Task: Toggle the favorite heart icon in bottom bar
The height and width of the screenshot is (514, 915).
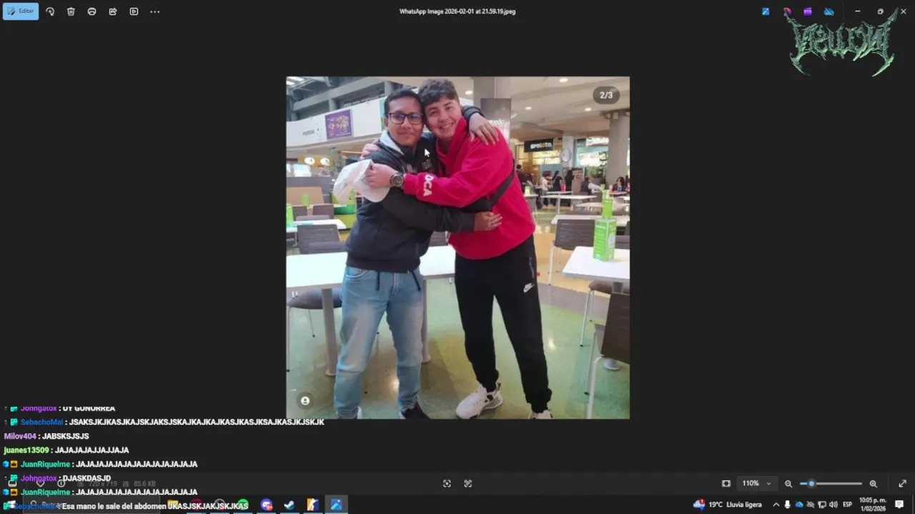Action: pyautogui.click(x=41, y=483)
